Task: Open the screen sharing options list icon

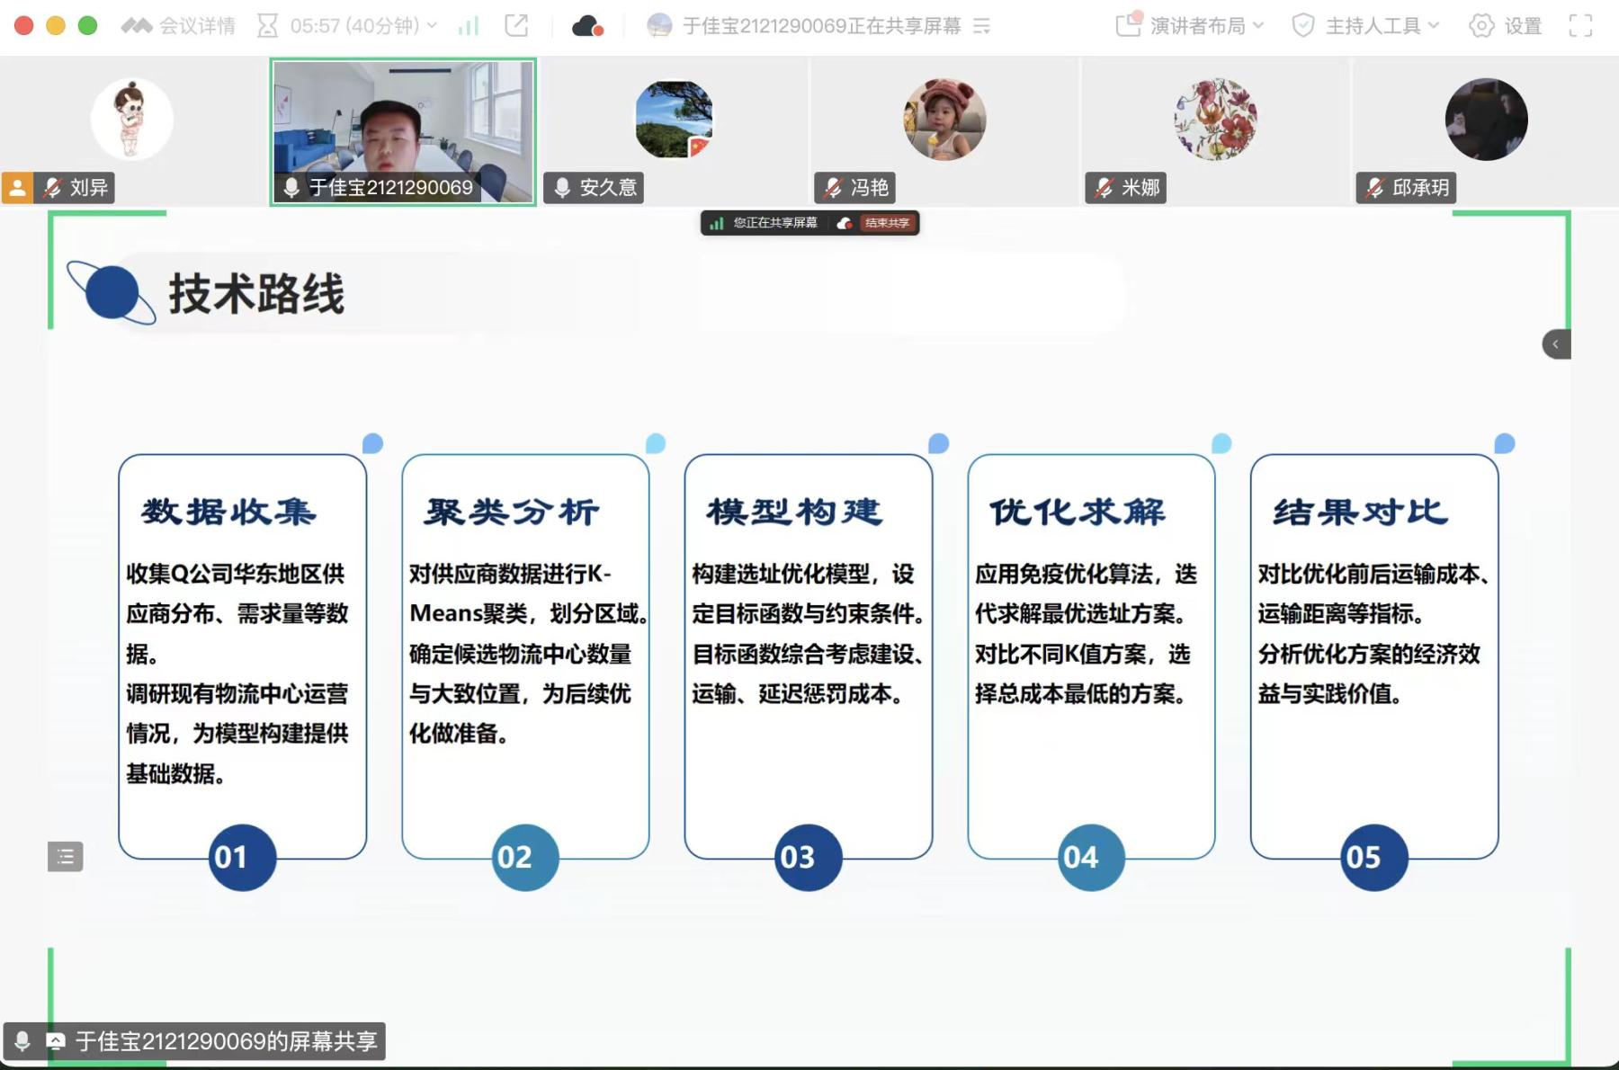Action: pyautogui.click(x=982, y=26)
